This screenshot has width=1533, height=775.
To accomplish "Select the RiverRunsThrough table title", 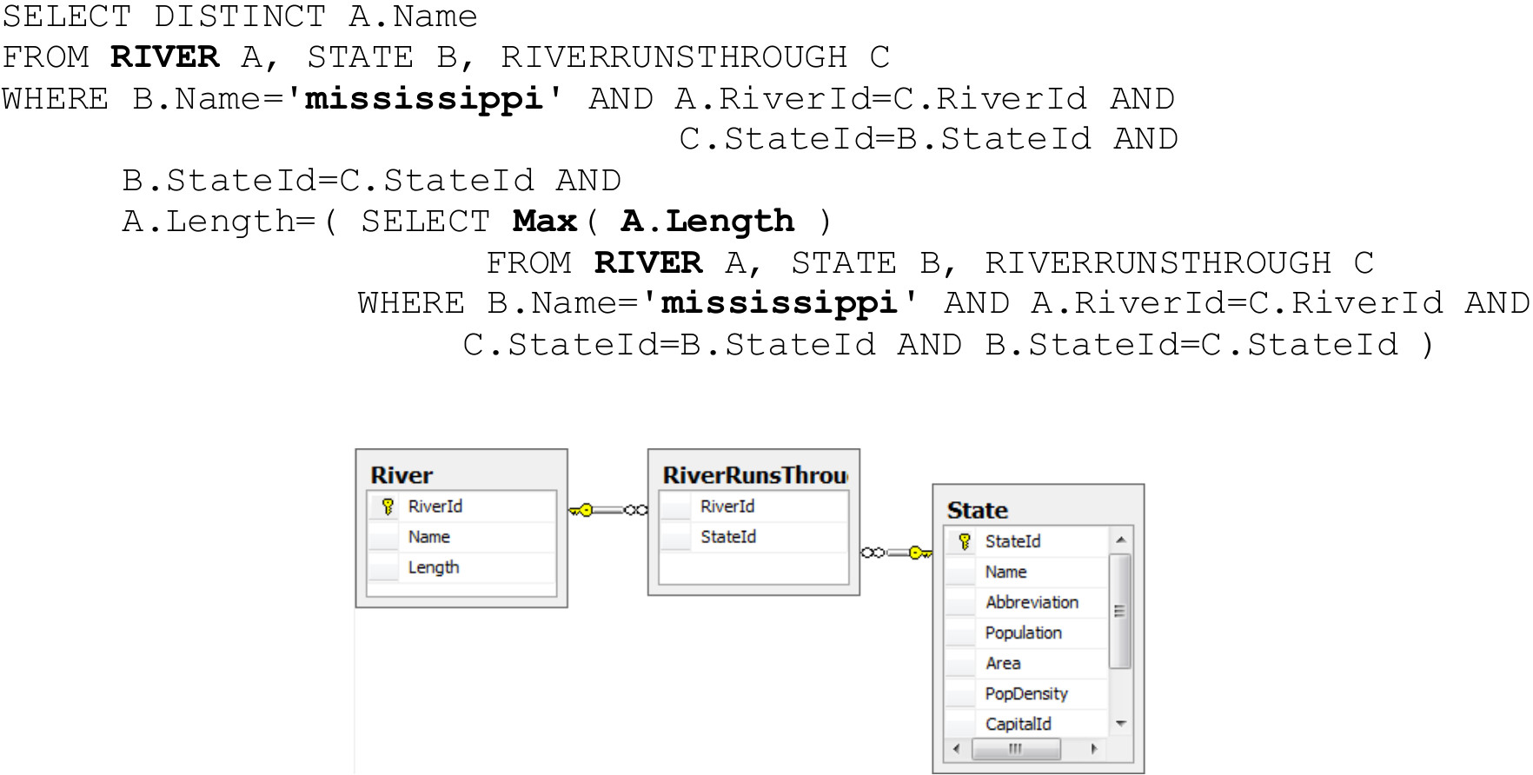I will coord(753,474).
